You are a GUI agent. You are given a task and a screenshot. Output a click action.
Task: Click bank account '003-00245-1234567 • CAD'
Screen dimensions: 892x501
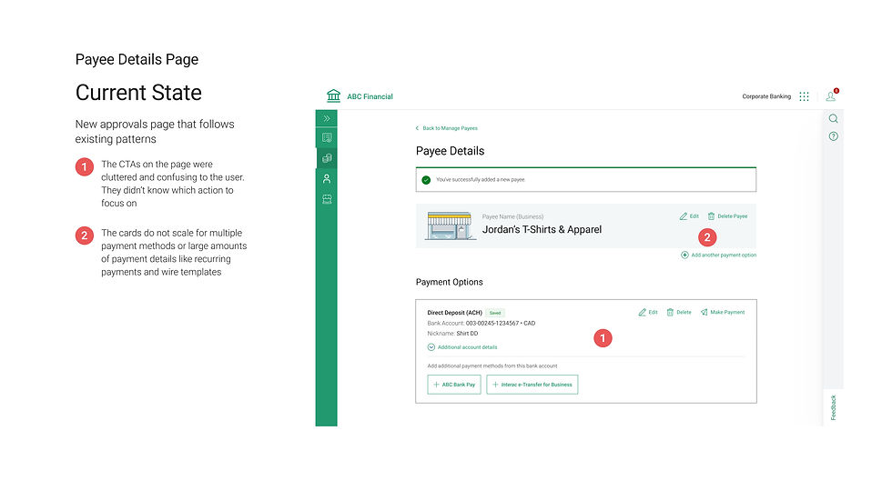(x=500, y=323)
